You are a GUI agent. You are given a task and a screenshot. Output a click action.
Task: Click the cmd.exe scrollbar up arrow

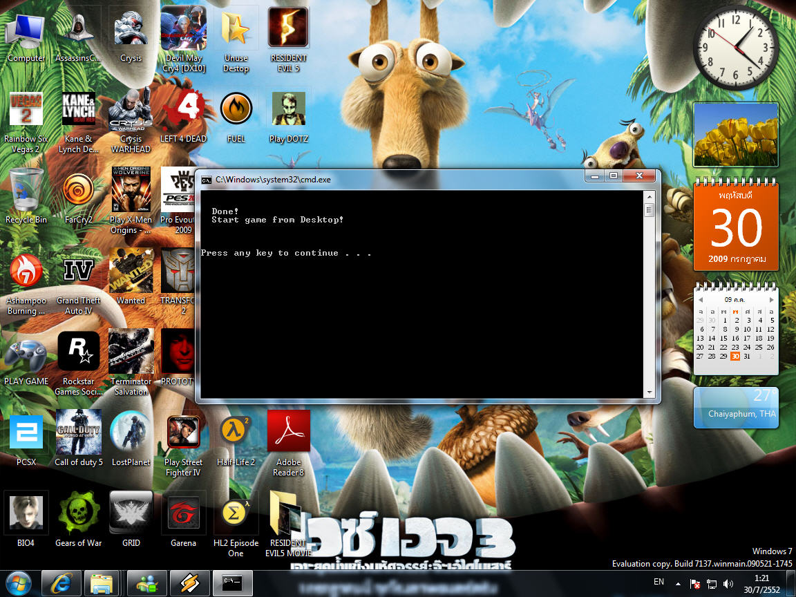click(650, 196)
